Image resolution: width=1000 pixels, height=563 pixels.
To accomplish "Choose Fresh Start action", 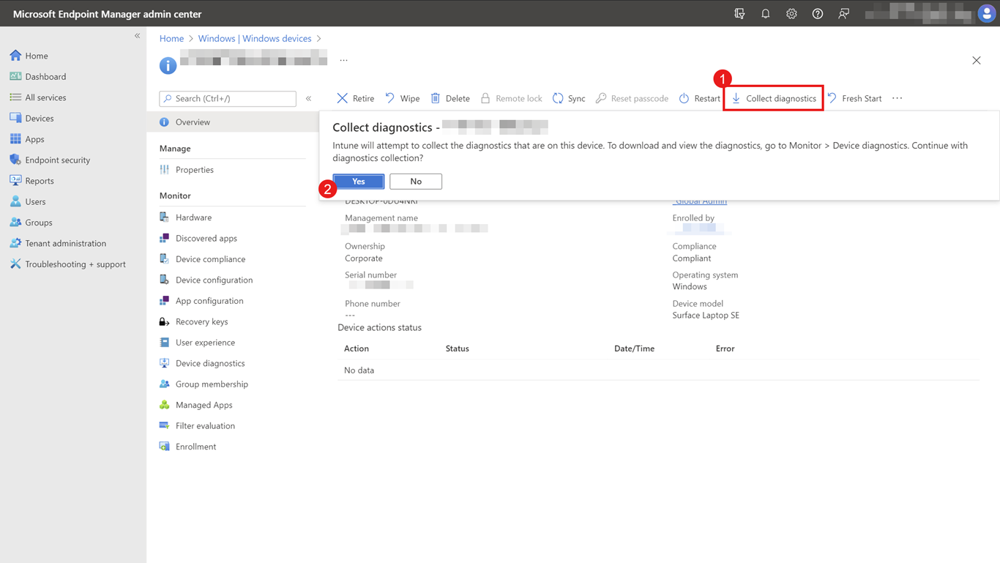I will coord(854,98).
